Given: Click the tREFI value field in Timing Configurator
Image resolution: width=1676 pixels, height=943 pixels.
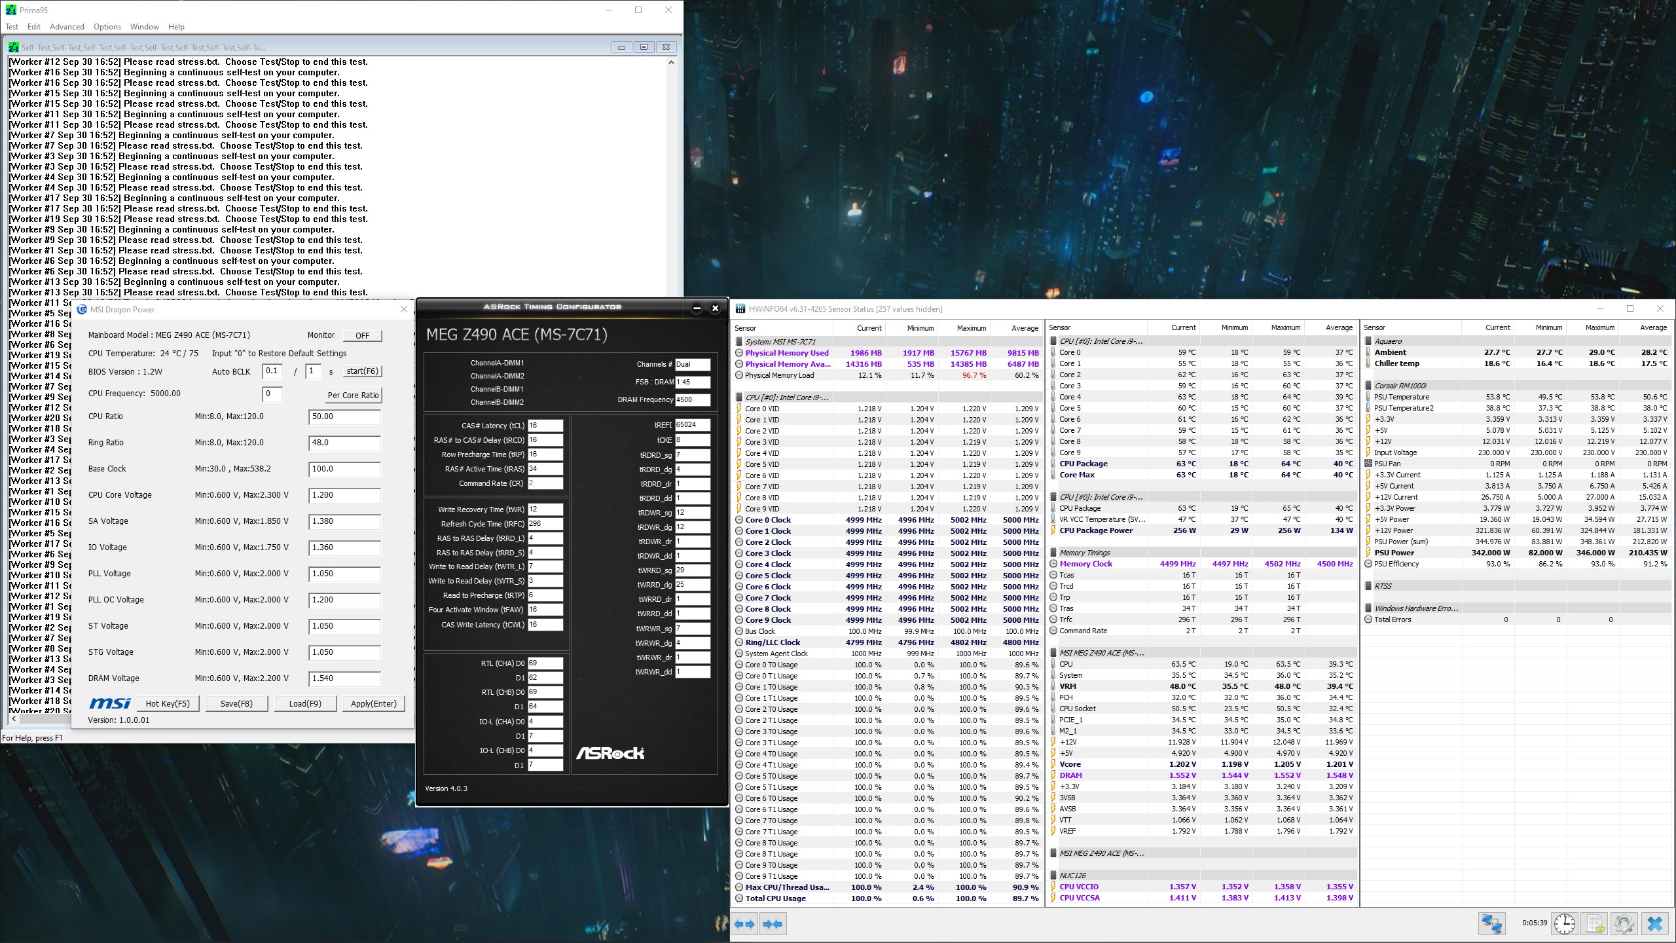Looking at the screenshot, I should 693,425.
